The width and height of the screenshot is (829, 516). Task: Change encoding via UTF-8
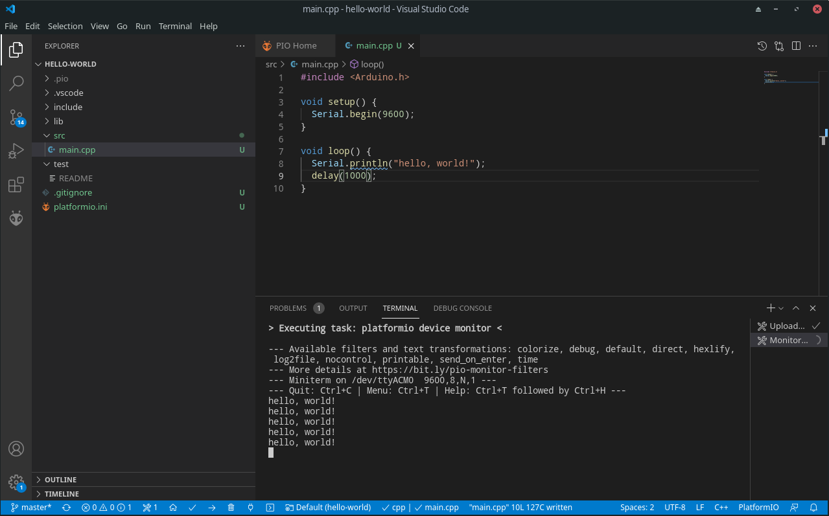tap(675, 508)
